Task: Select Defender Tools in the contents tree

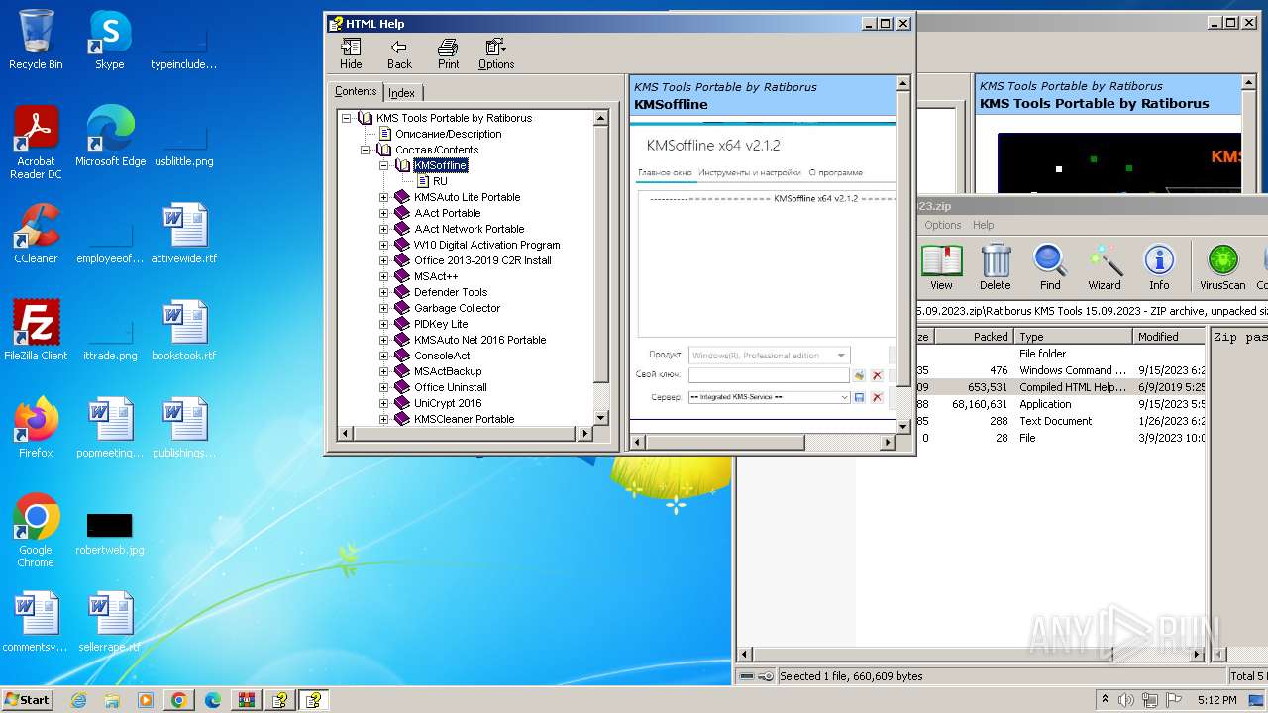Action: click(x=451, y=292)
